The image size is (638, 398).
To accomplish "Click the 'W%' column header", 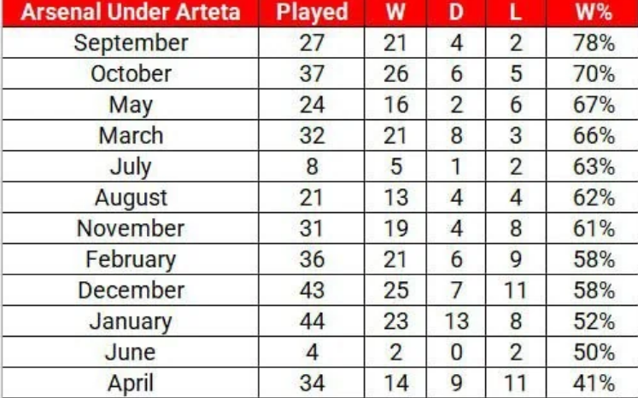I will [593, 12].
